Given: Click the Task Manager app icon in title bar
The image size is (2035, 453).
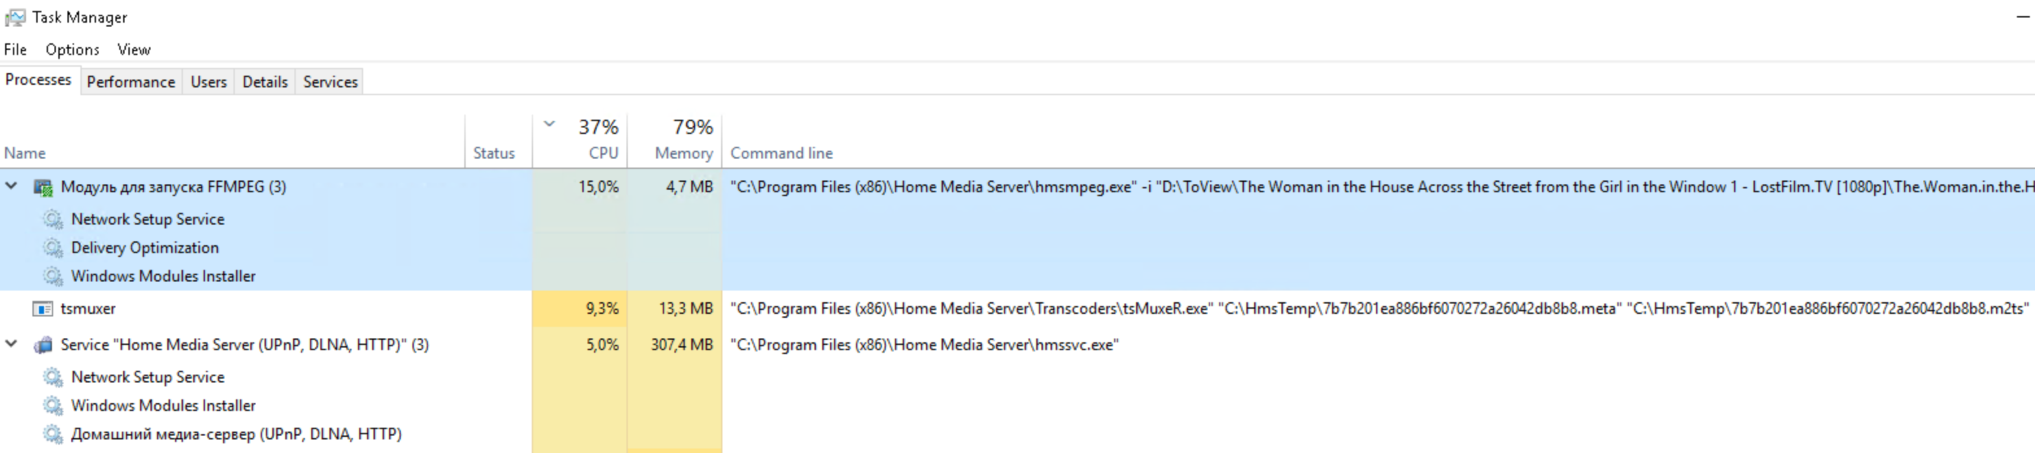Looking at the screenshot, I should click(14, 17).
